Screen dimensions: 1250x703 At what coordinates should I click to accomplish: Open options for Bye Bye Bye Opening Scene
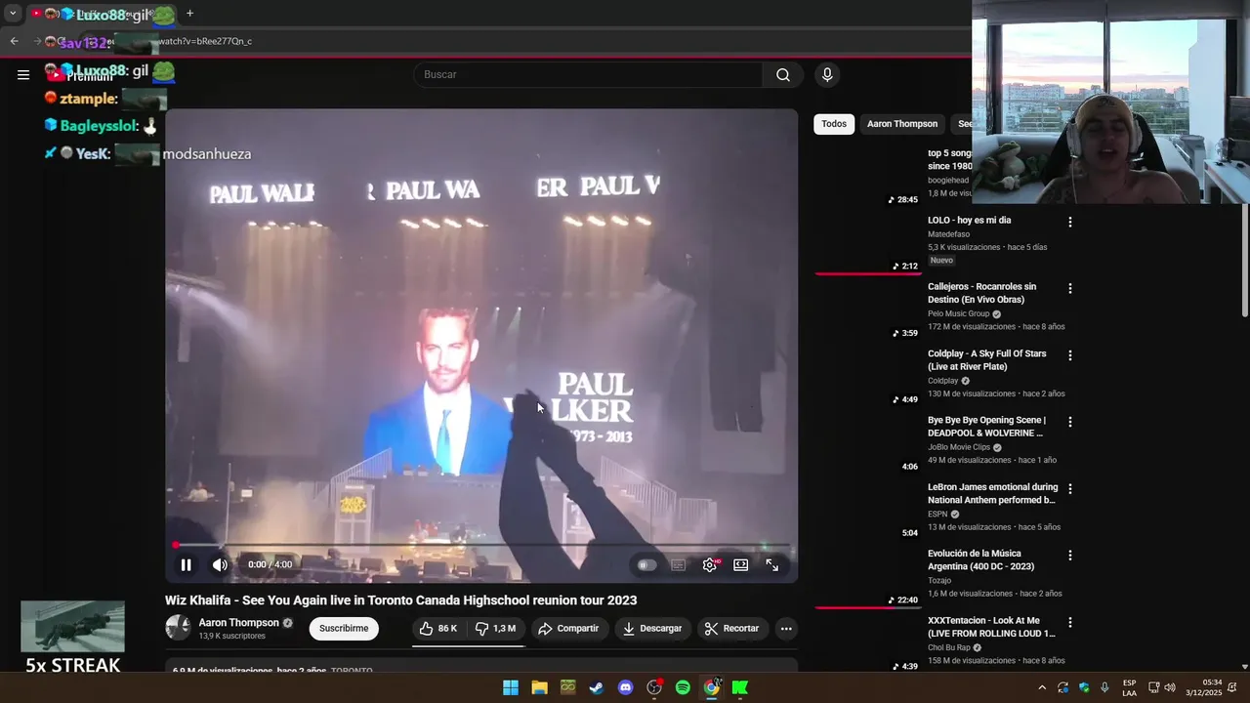click(x=1070, y=422)
